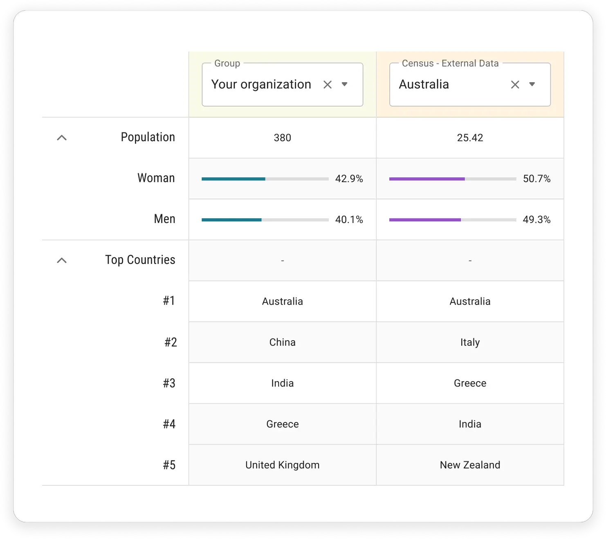Click United Kingdom in rank #5 row
The image size is (606, 539).
pos(283,465)
